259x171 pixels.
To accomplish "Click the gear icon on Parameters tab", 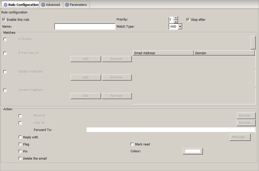I will 67,5.
